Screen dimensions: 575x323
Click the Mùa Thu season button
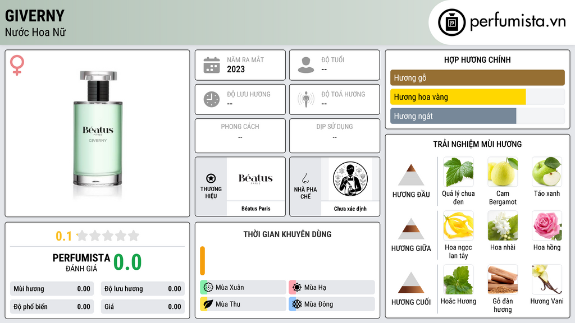243,304
